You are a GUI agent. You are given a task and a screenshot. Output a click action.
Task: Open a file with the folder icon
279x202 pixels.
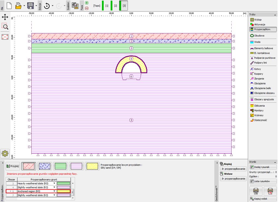[18, 5]
